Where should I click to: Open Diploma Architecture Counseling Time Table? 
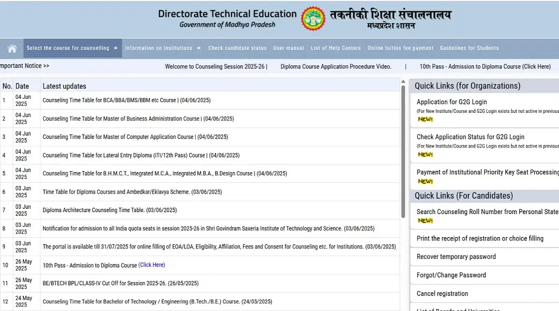(110, 210)
